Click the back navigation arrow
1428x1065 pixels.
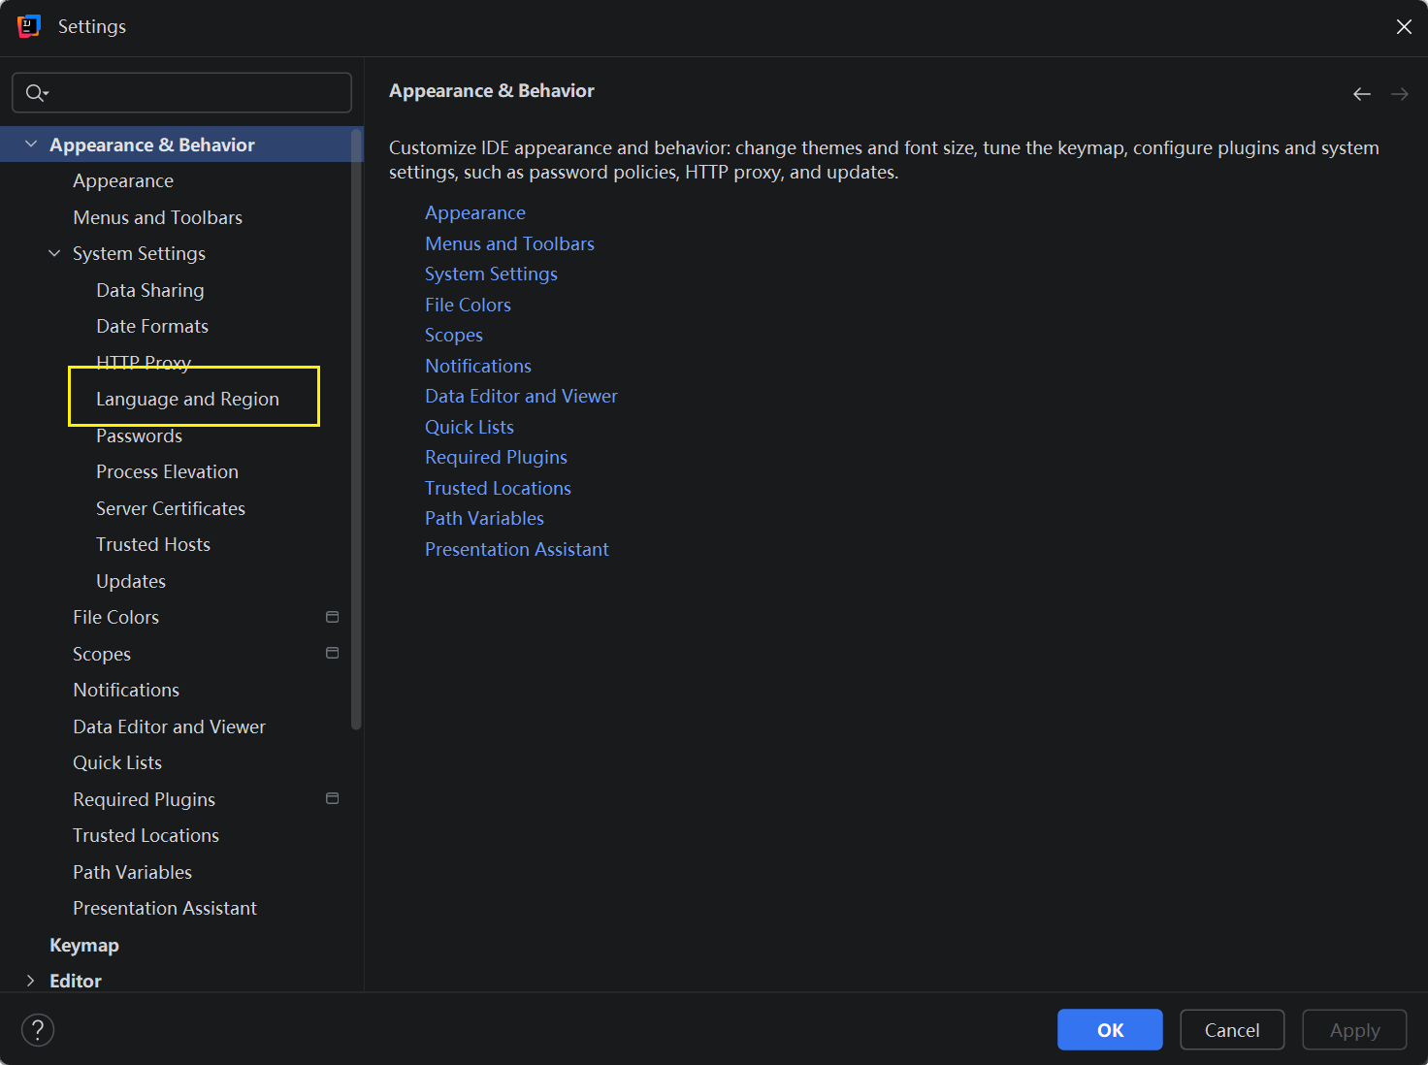(1362, 94)
